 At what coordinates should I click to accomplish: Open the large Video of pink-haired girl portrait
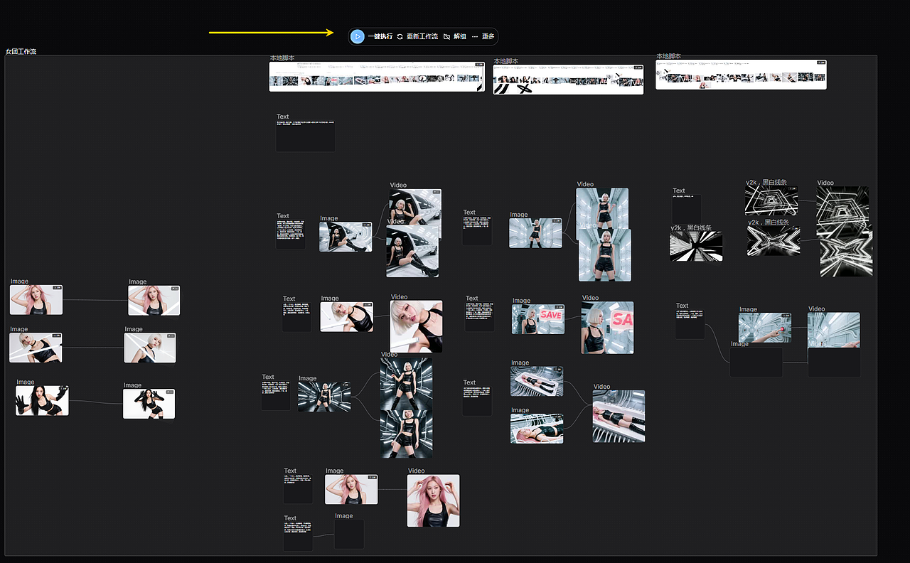[x=434, y=501]
